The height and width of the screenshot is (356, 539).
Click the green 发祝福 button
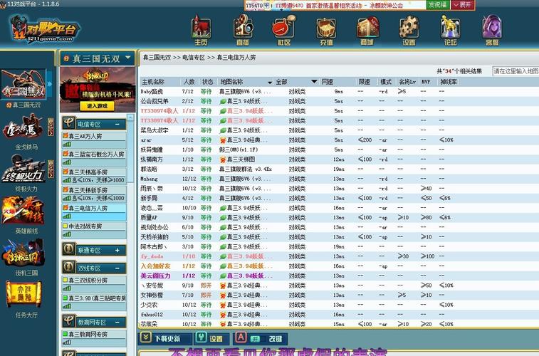[437, 5]
